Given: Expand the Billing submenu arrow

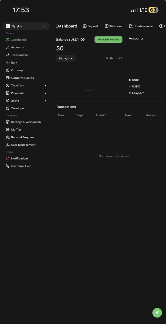Looking at the screenshot, I should click(45, 101).
